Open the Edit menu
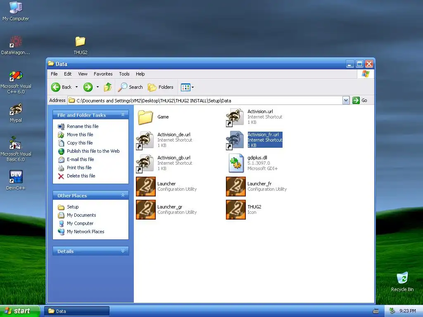The height and width of the screenshot is (317, 423). point(68,74)
